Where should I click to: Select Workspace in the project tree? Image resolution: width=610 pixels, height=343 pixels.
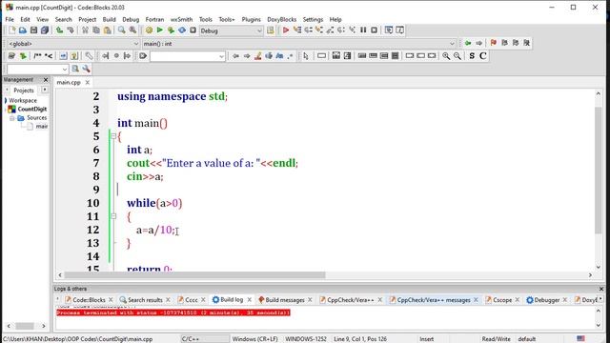23,100
